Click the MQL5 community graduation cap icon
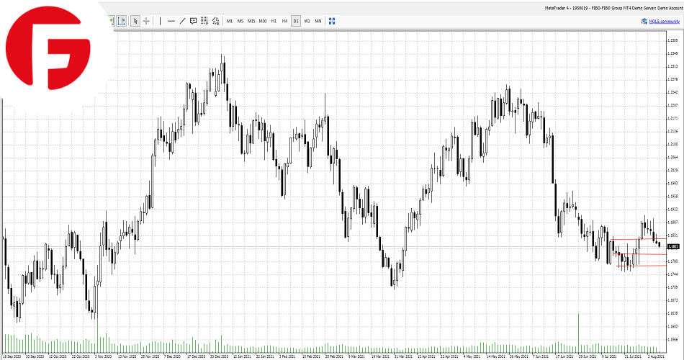Screen dimensions: 684x360 click(644, 22)
